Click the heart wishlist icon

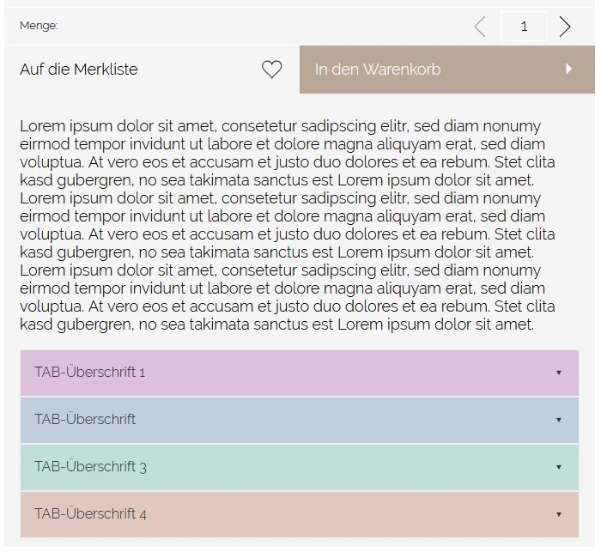(x=271, y=70)
